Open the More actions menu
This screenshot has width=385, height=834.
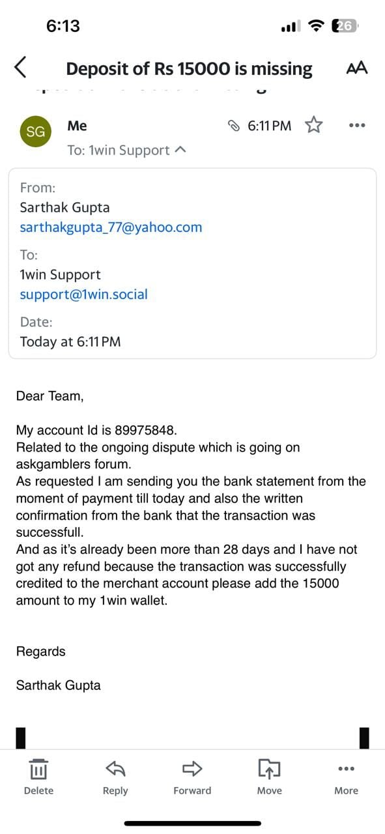pyautogui.click(x=347, y=777)
